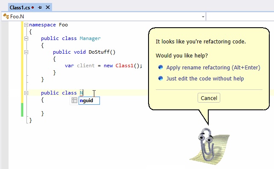Open the empty member dropdown on the right
The height and width of the screenshot is (169, 274).
click(240, 17)
